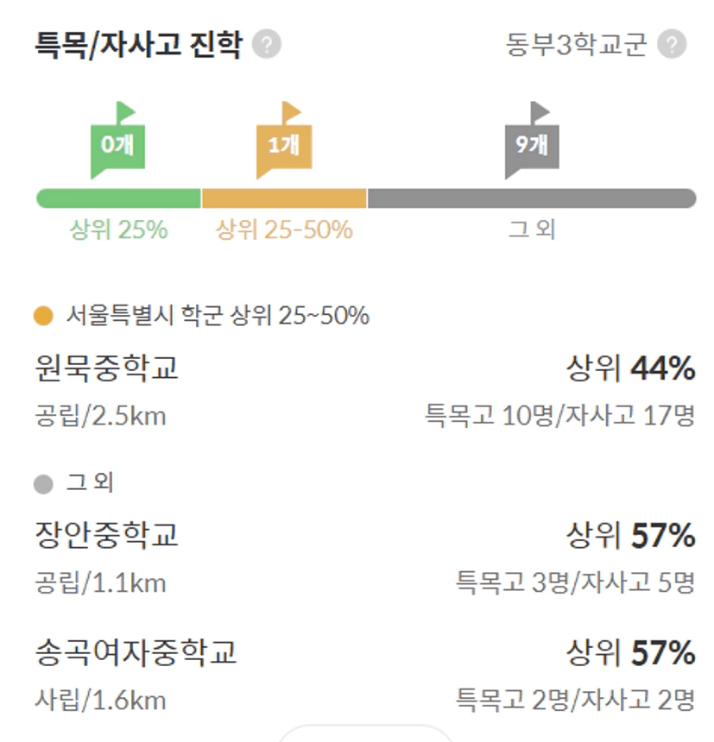The width and height of the screenshot is (714, 742).
Task: Click the green 상위 25% bar segment
Action: pos(118,198)
